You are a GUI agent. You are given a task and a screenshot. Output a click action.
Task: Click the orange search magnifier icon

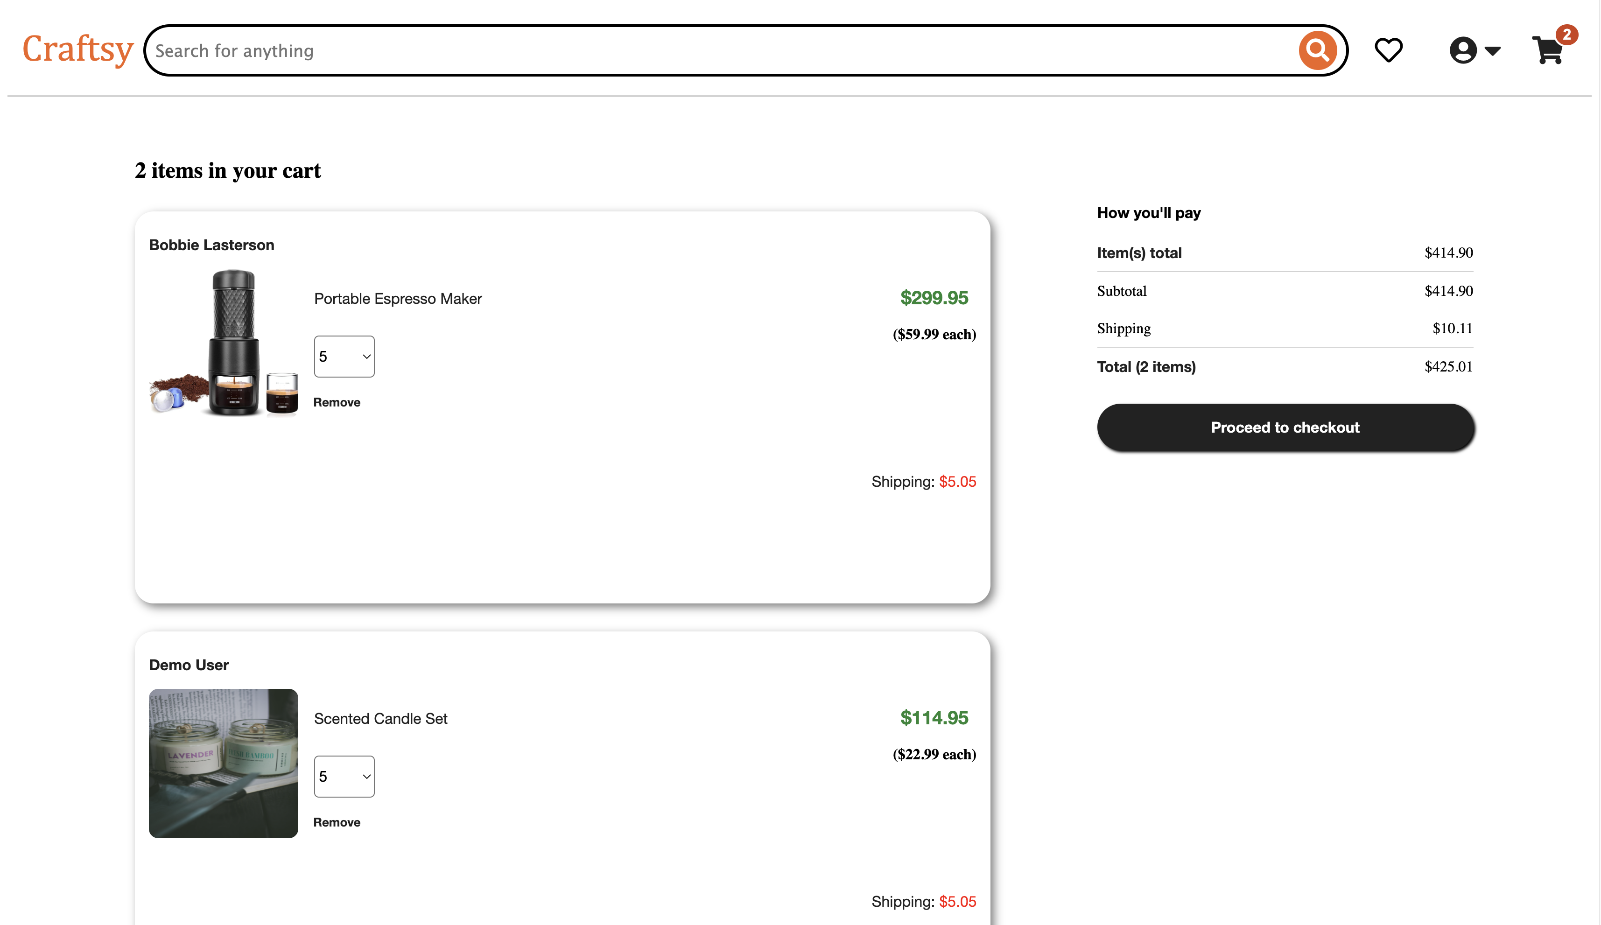[x=1317, y=50]
